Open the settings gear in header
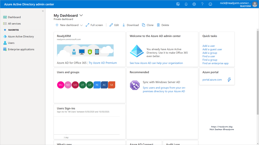The image size is (259, 145). point(194,4)
